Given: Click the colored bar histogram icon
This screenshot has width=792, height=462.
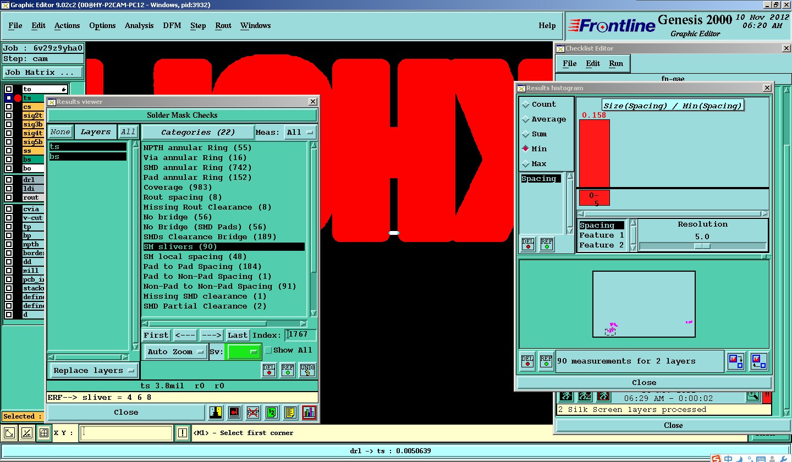Looking at the screenshot, I should click(309, 412).
